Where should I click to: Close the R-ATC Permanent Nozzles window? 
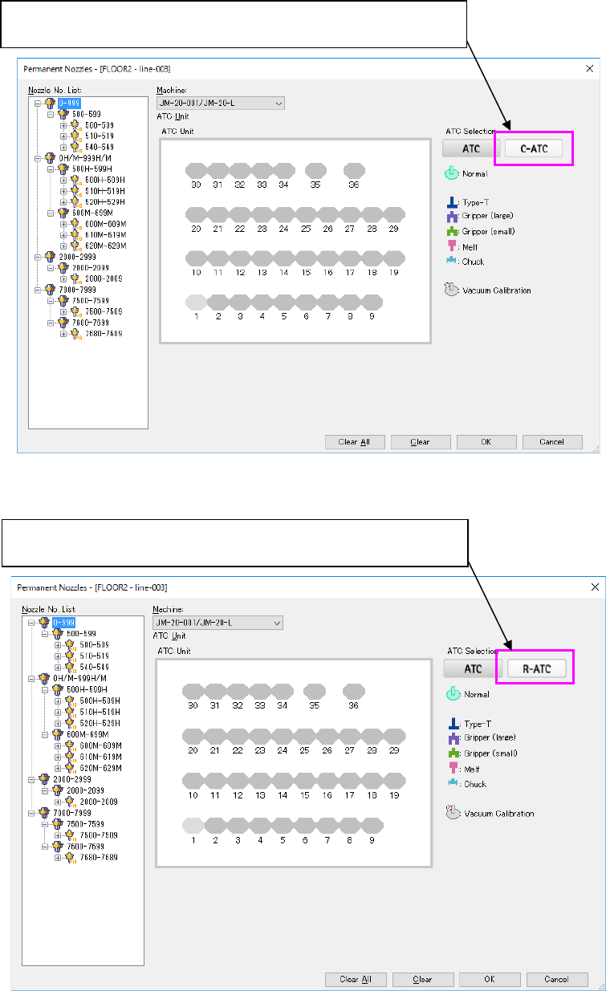click(593, 588)
